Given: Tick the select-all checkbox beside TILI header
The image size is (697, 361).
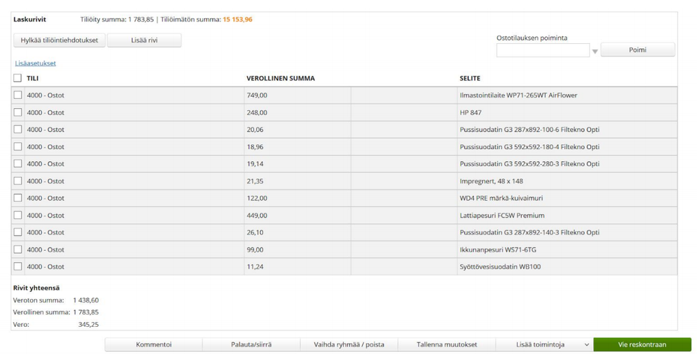Looking at the screenshot, I should (17, 78).
